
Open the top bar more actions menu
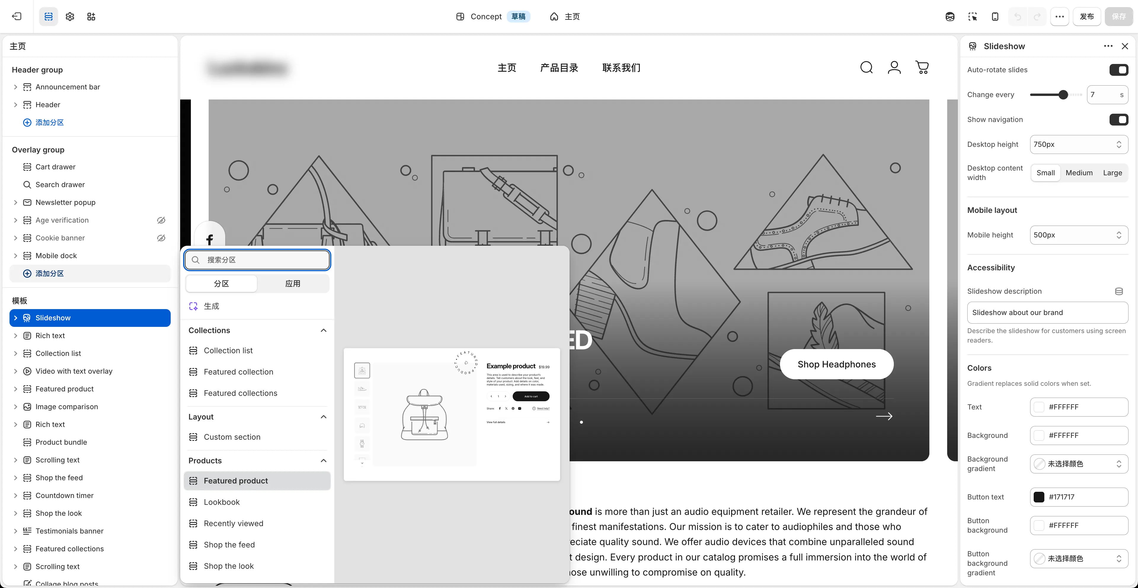(x=1059, y=16)
